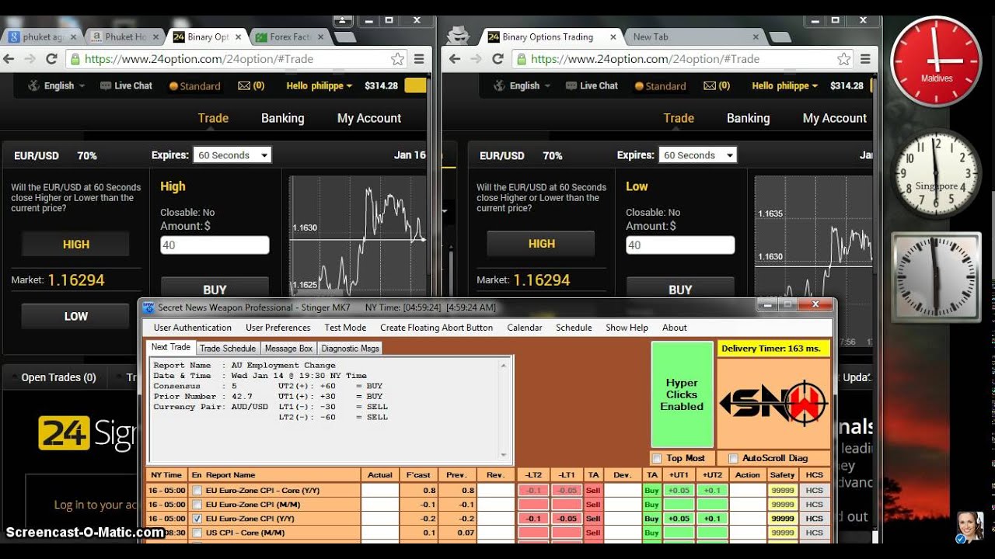Click HIGH button in left window
This screenshot has height=559, width=995.
tap(75, 244)
